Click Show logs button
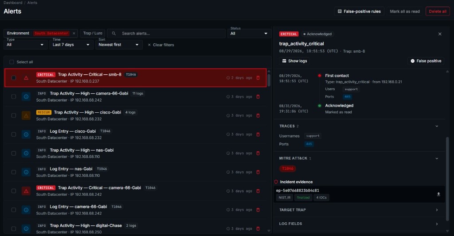Image resolution: width=454 pixels, height=236 pixels. click(x=294, y=61)
